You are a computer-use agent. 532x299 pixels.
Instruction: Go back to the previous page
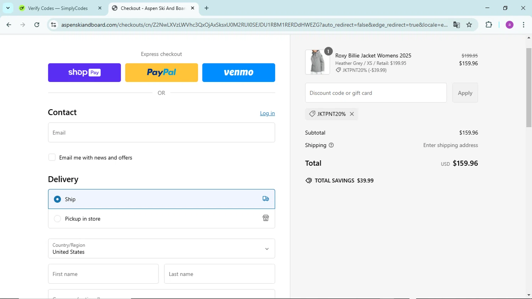(x=9, y=25)
